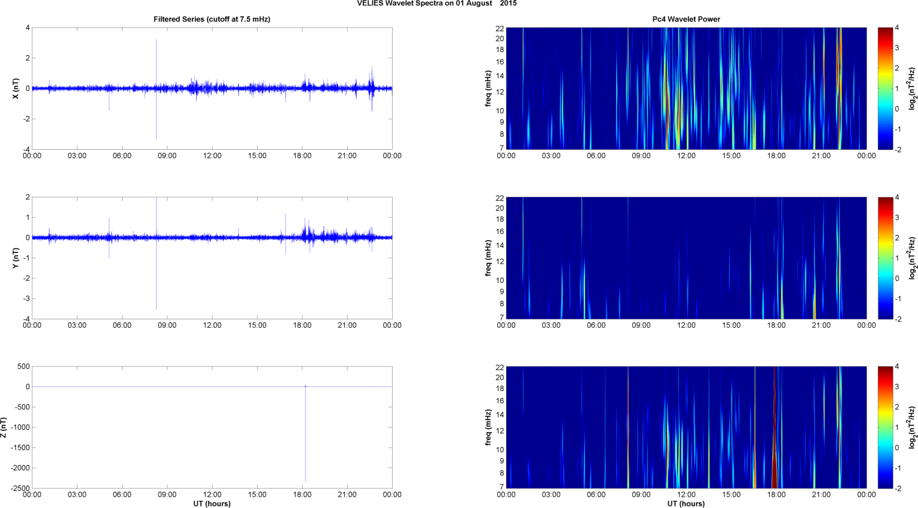The width and height of the screenshot is (918, 508).
Task: Click the 'Filtered Series (cutoff at 7.5 mHz)' title
Action: click(x=212, y=19)
